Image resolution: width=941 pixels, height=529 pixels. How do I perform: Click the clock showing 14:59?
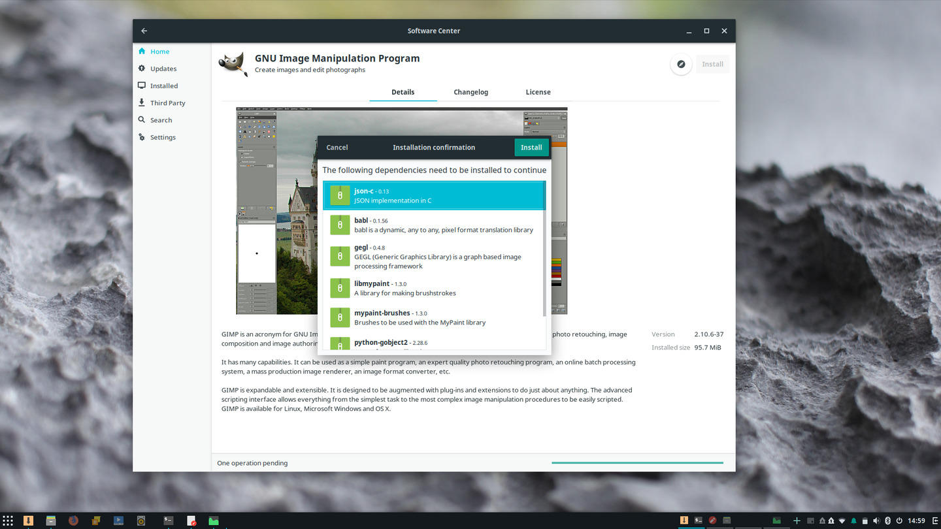[x=916, y=521]
